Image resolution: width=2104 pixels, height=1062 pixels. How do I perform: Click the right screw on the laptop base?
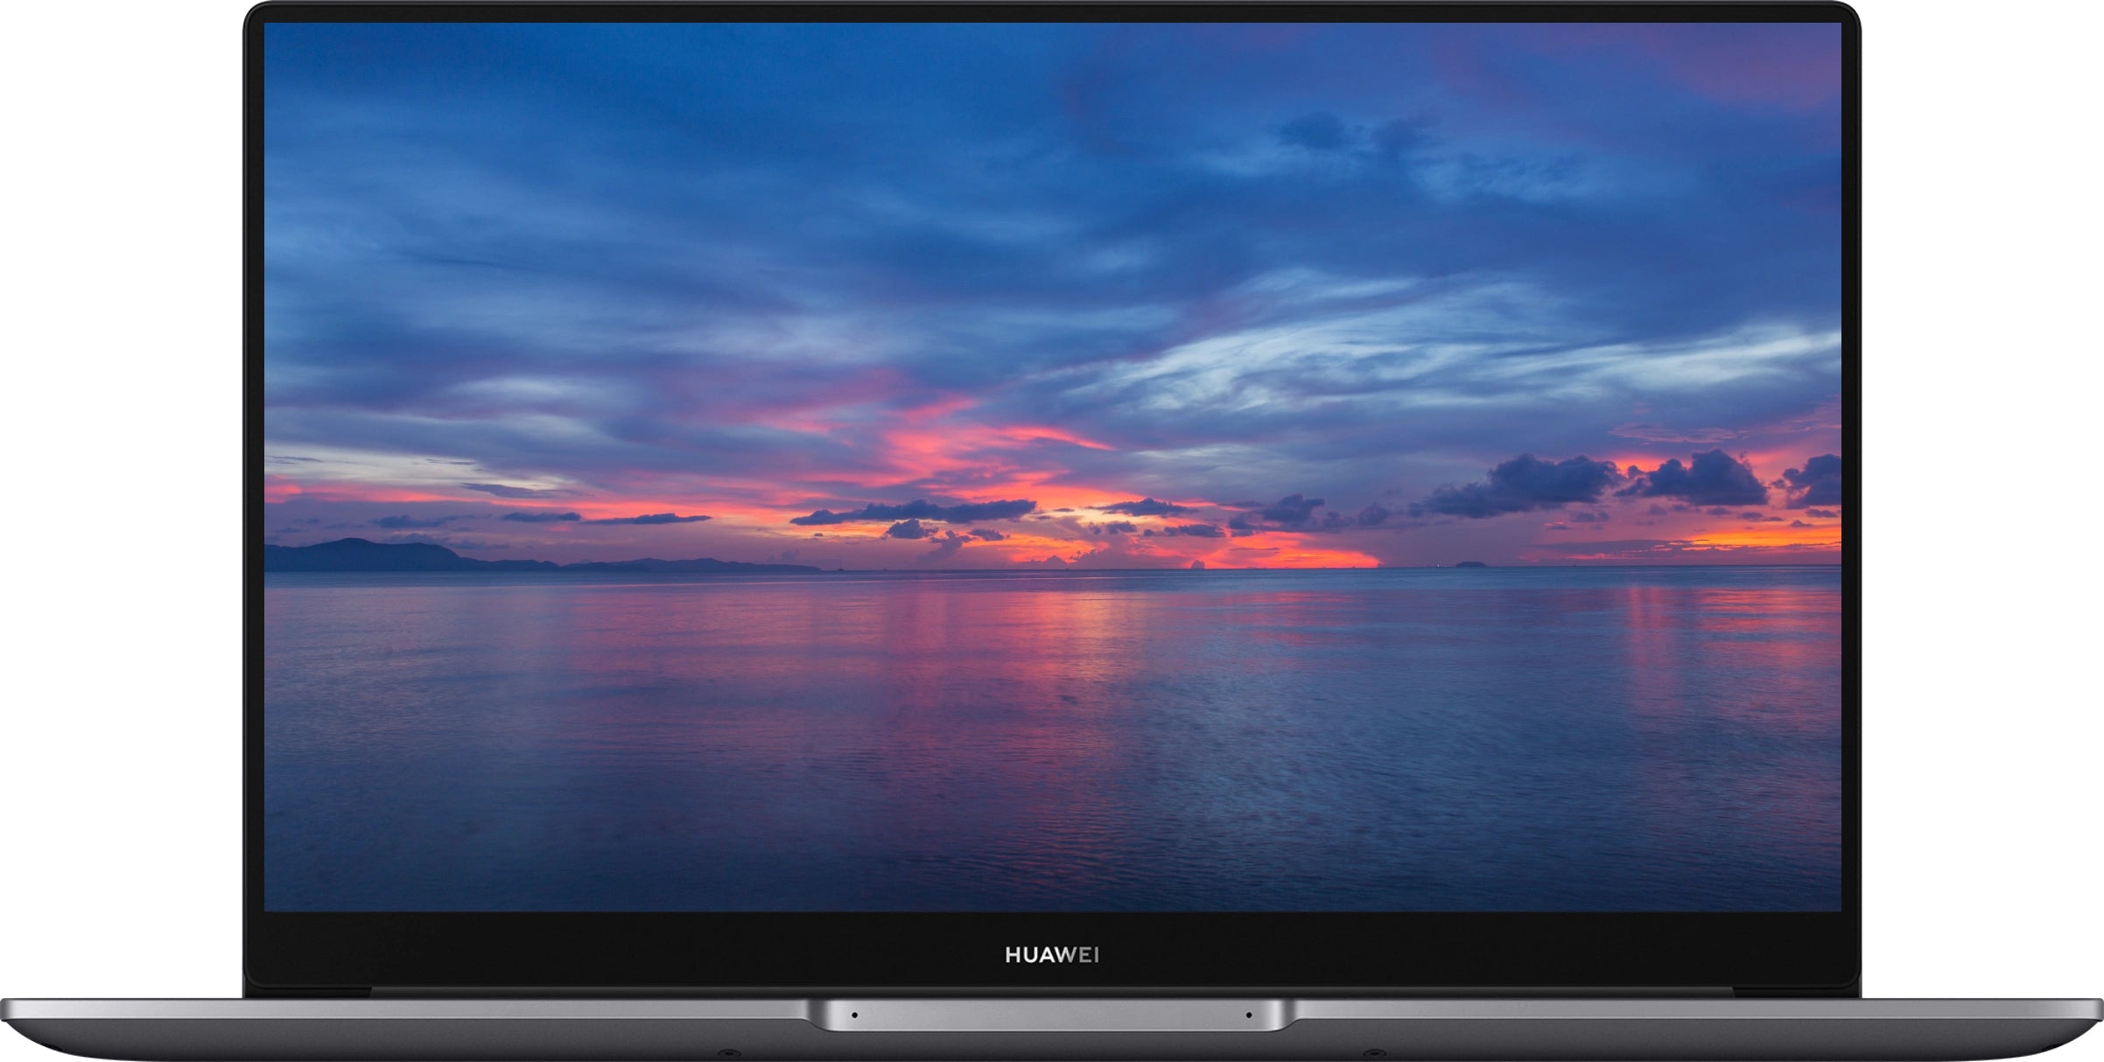pyautogui.click(x=1375, y=1052)
